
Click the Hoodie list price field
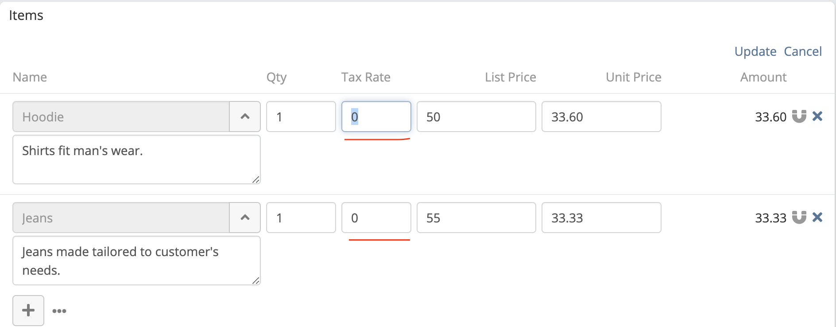pos(476,117)
